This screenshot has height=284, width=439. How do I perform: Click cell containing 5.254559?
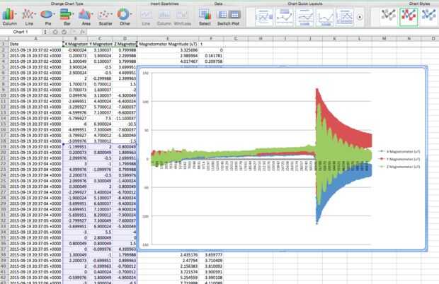(168, 278)
